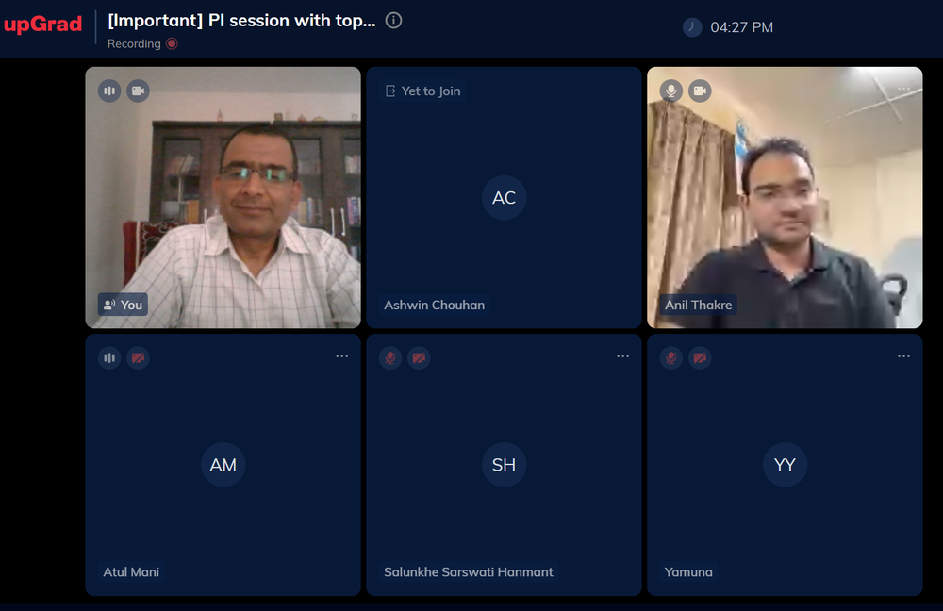The width and height of the screenshot is (943, 611).
Task: Click Yamuna's muted microphone icon
Action: pyautogui.click(x=671, y=357)
